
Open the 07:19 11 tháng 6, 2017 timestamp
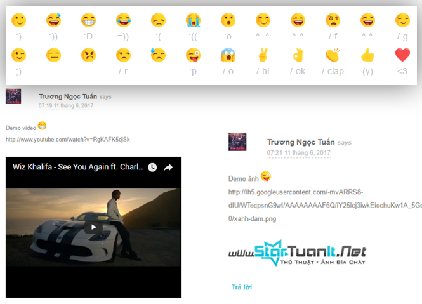coord(66,105)
